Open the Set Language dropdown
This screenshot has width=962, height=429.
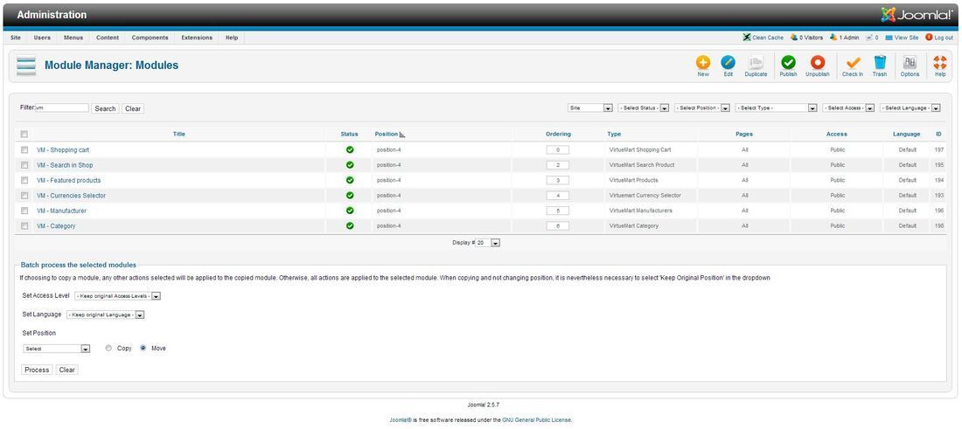(x=105, y=315)
